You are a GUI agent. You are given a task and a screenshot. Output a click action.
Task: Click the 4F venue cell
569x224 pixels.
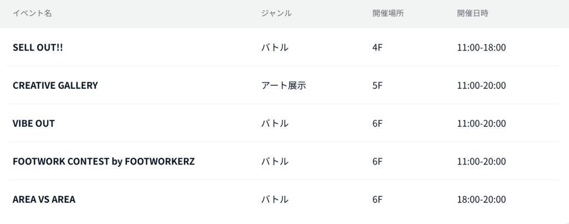tap(377, 47)
